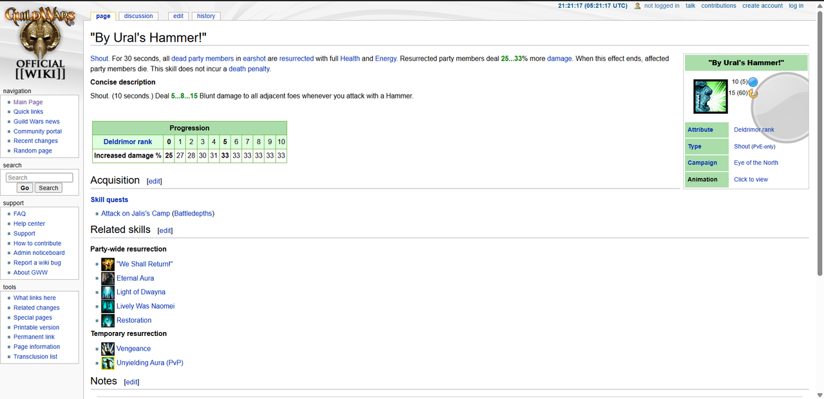Screen dimensions: 824x399
Task: Edit the Acquisition section
Action: (x=154, y=181)
